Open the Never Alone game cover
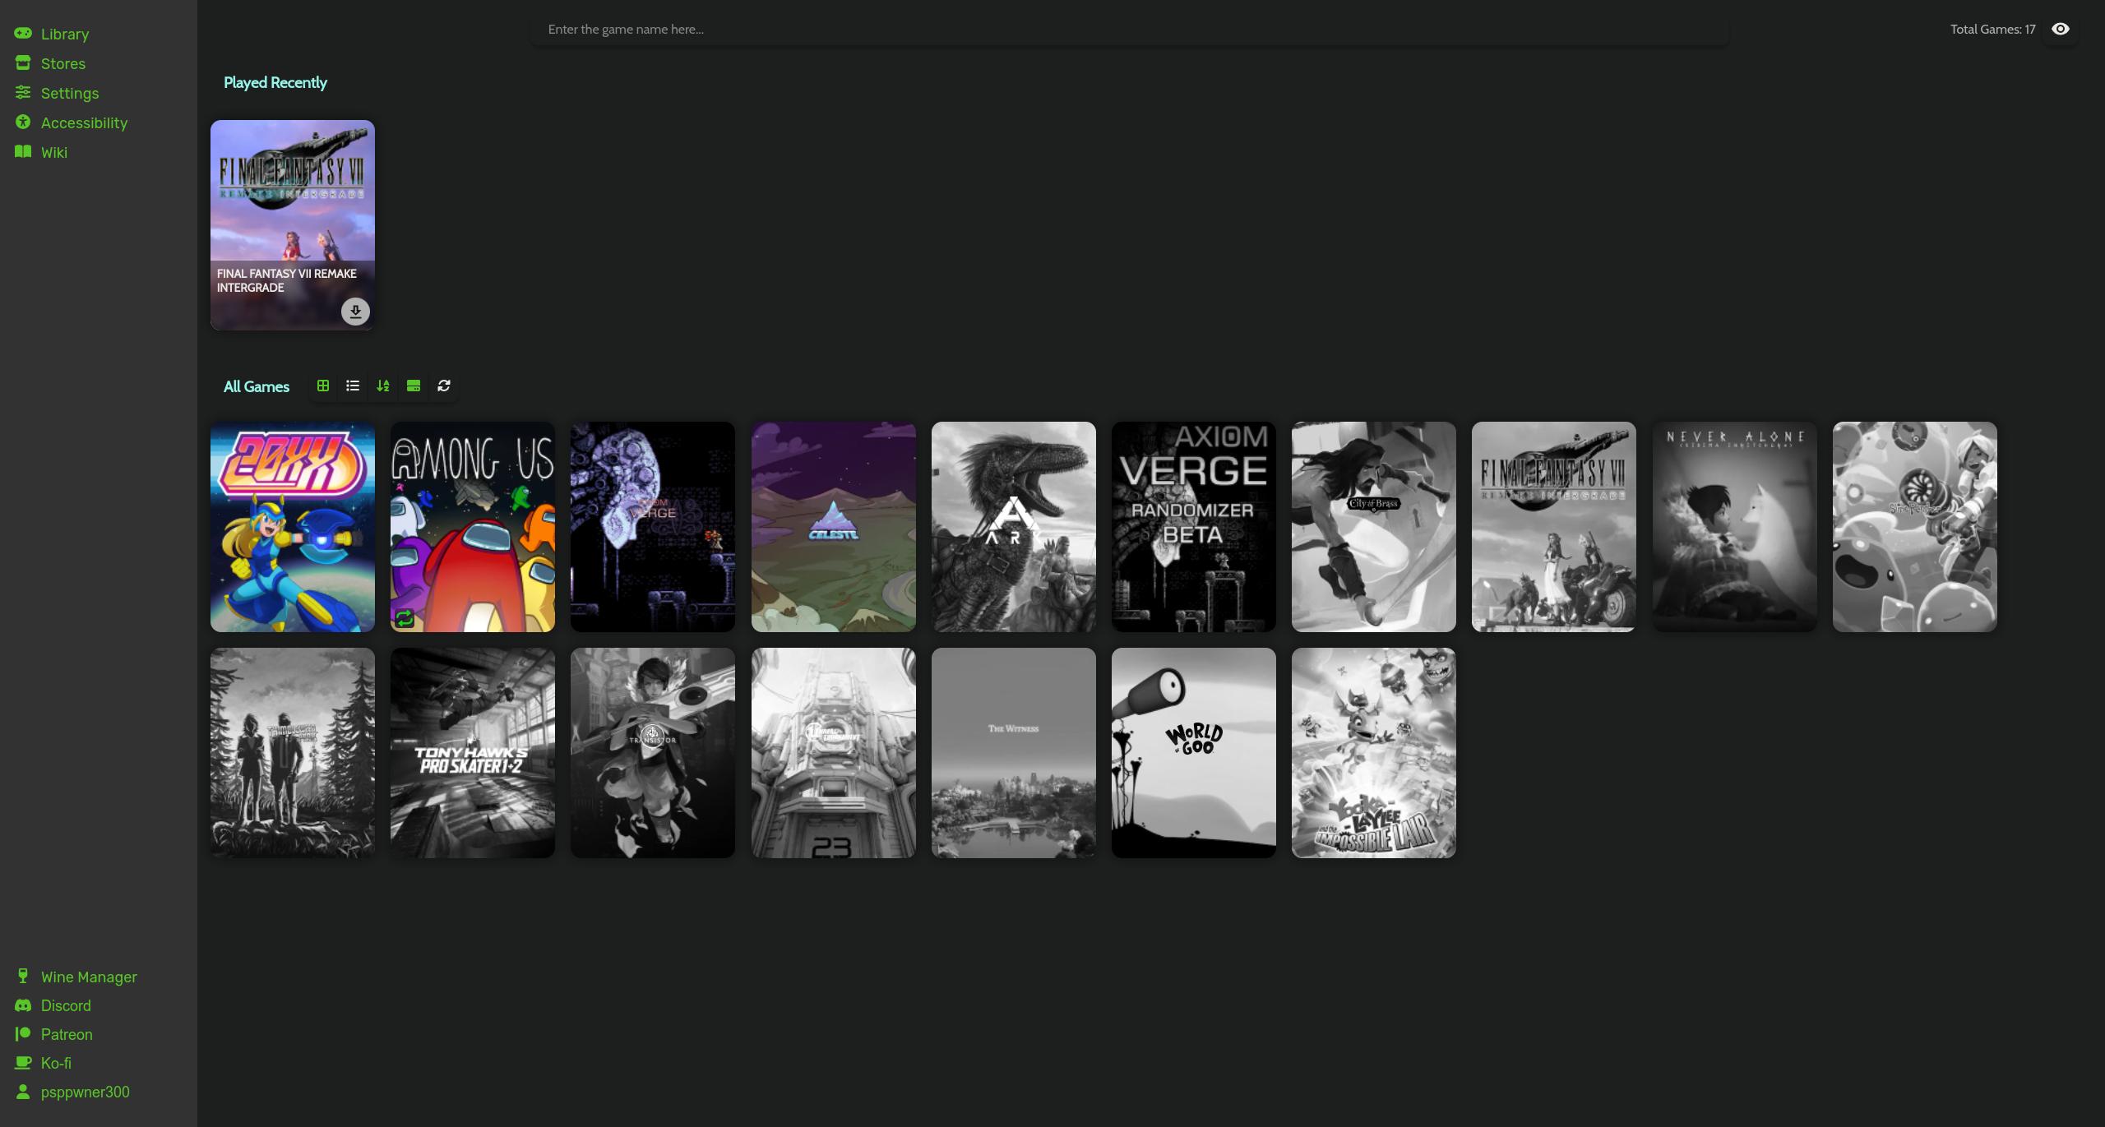The image size is (2105, 1127). [1735, 527]
